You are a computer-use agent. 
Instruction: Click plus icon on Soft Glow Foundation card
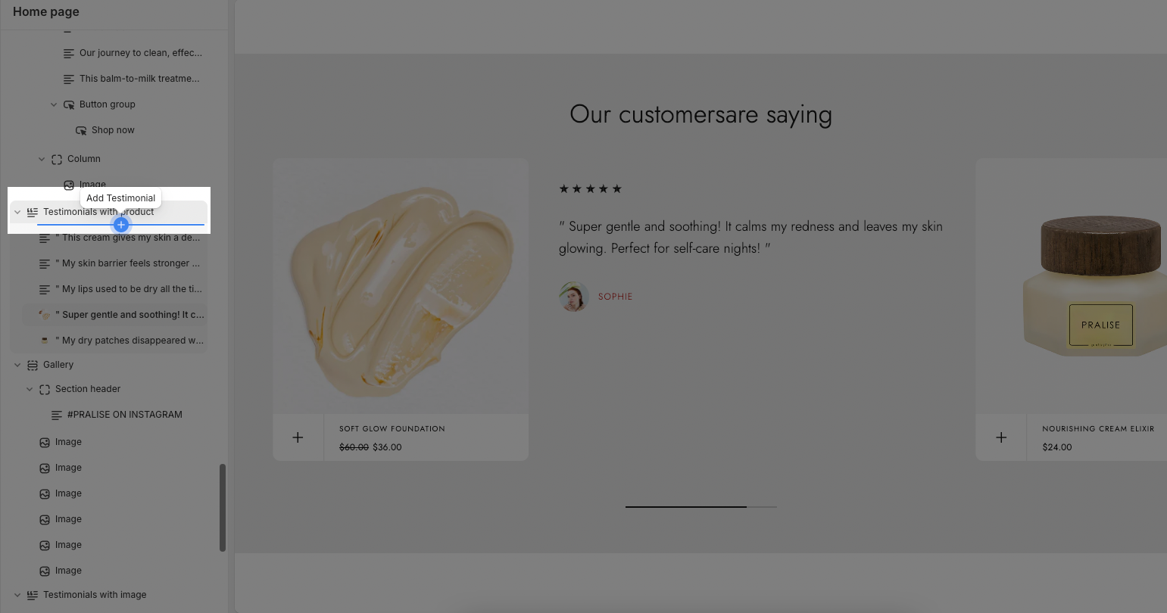pos(298,437)
